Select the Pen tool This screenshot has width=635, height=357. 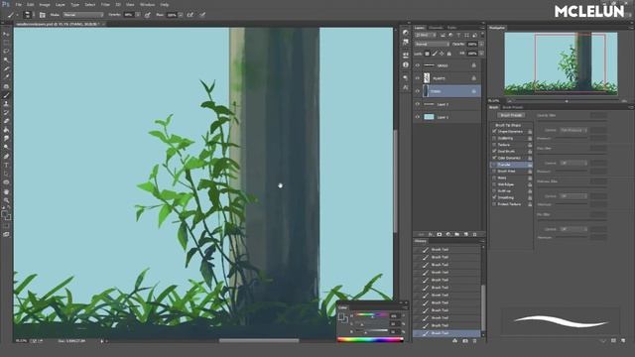tap(6, 156)
